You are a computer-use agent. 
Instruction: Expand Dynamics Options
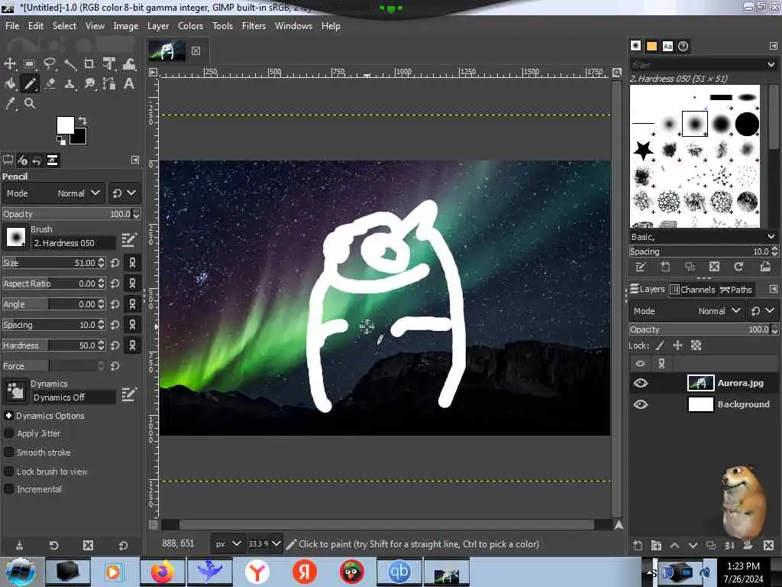(8, 415)
